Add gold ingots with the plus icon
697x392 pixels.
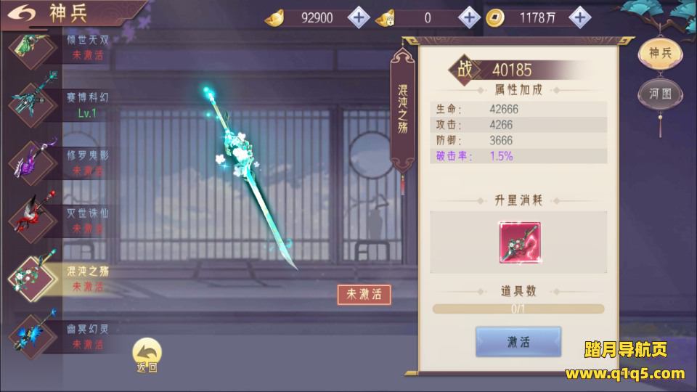point(359,17)
